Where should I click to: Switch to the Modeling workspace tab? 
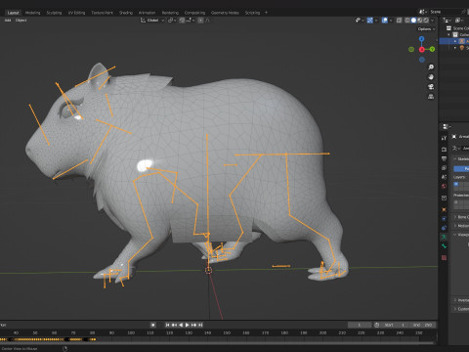coord(32,13)
